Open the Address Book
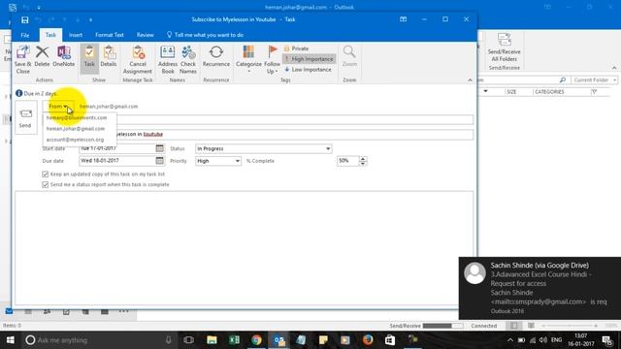 point(168,59)
